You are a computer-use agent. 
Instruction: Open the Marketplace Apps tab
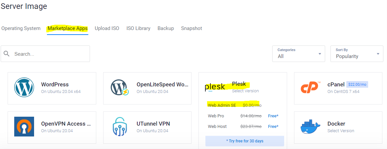click(x=67, y=29)
